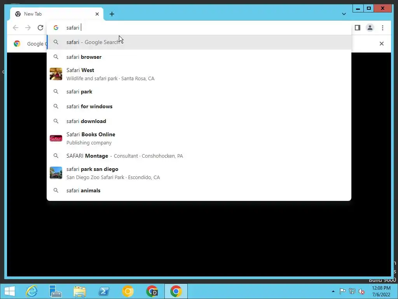Click the Safari Books Online logo thumbnail
Screen dimensions: 398x299
[56, 138]
